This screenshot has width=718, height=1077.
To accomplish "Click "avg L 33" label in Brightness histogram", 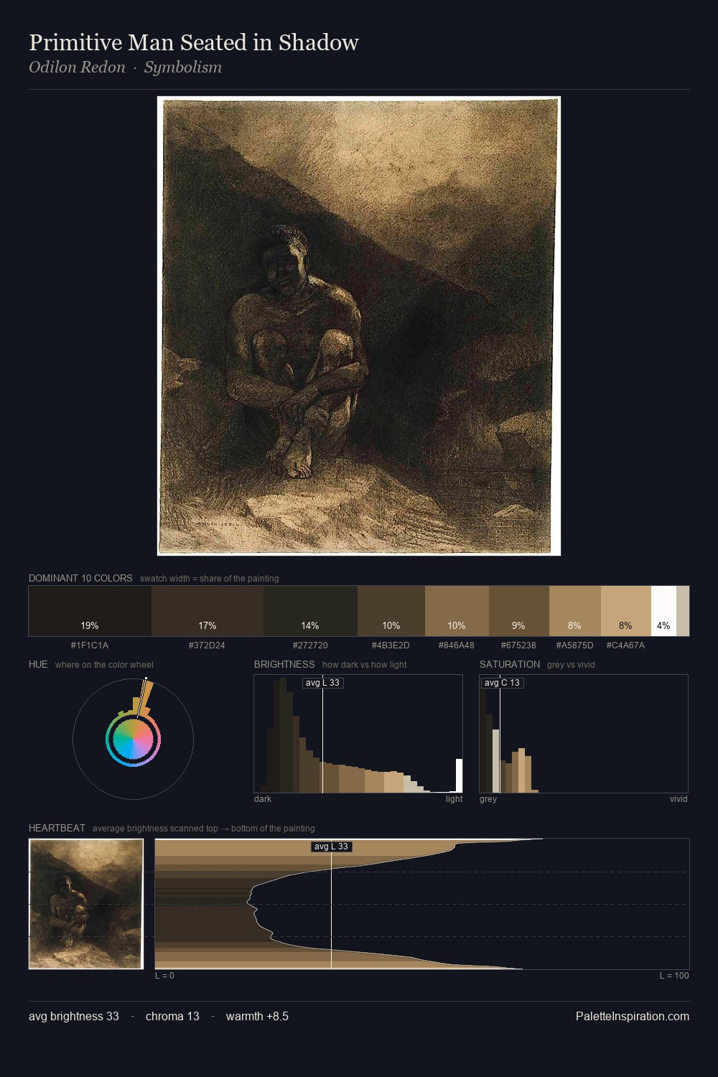I will (322, 683).
